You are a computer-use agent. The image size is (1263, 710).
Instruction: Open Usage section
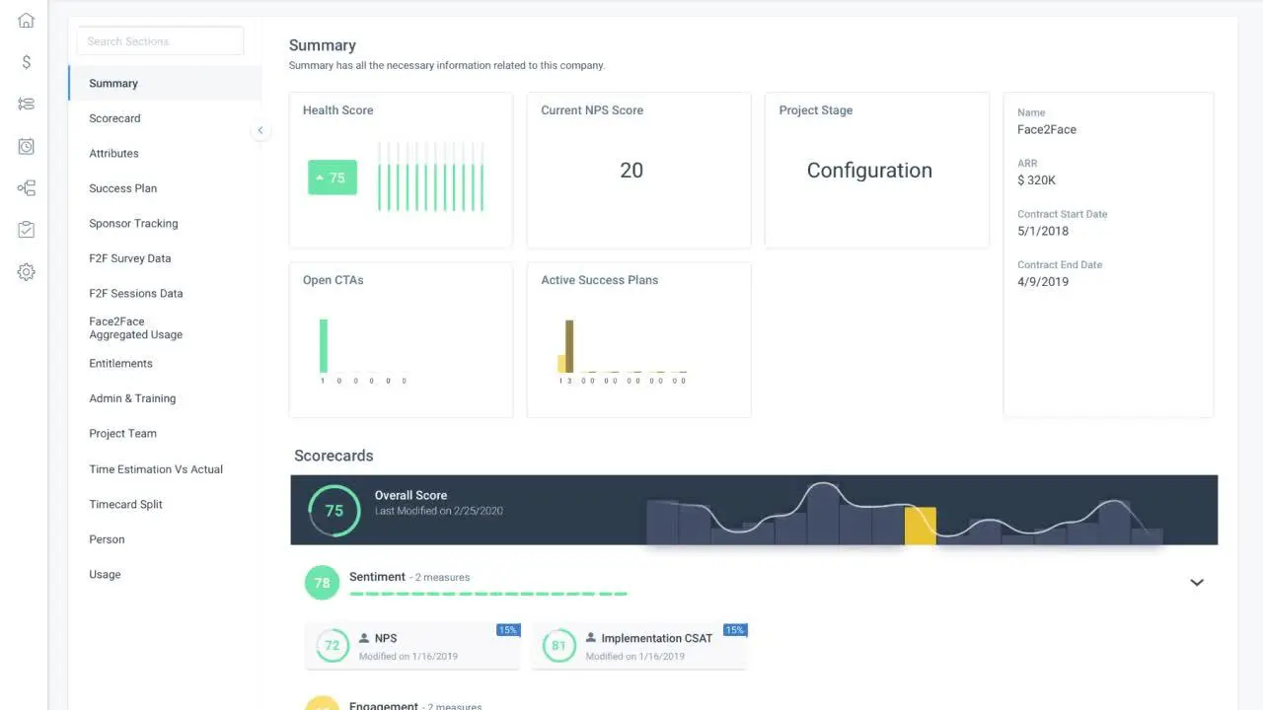(105, 574)
